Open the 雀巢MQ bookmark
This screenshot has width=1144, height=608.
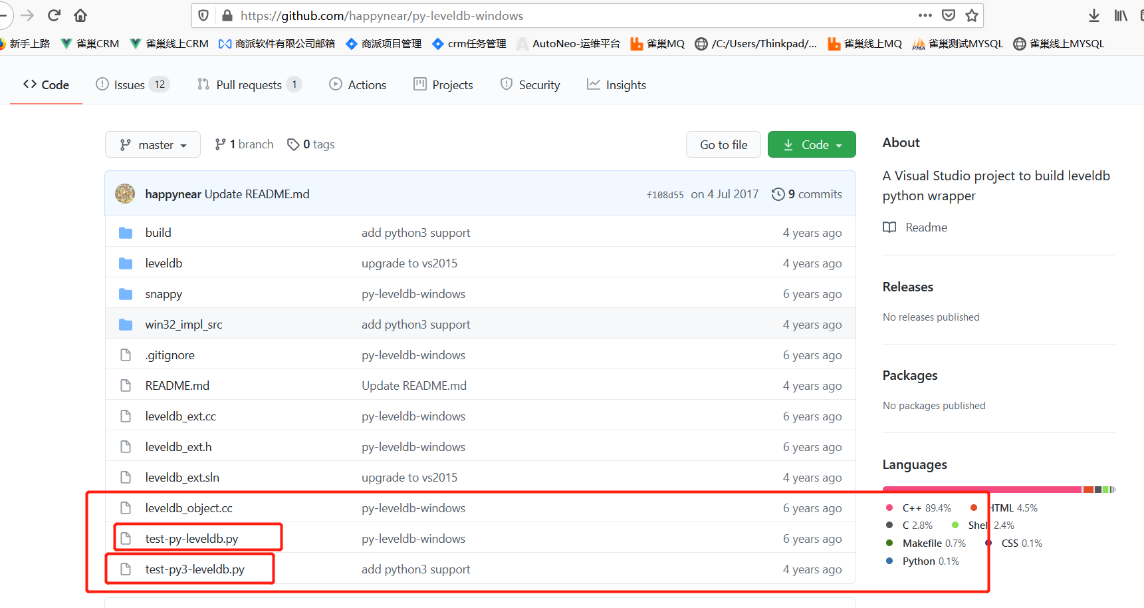(657, 43)
